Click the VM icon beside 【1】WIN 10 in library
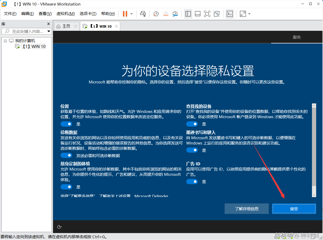This screenshot has height=240, width=323. [x=17, y=46]
